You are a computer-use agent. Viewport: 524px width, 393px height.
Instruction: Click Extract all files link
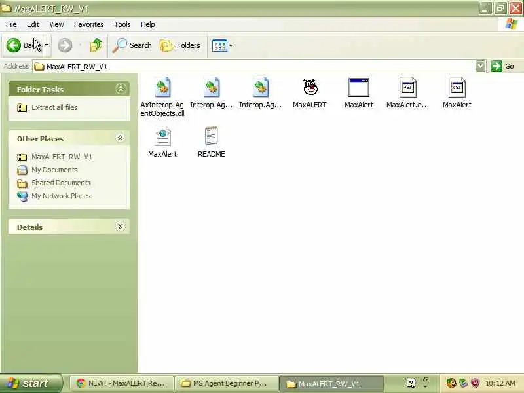pyautogui.click(x=54, y=107)
